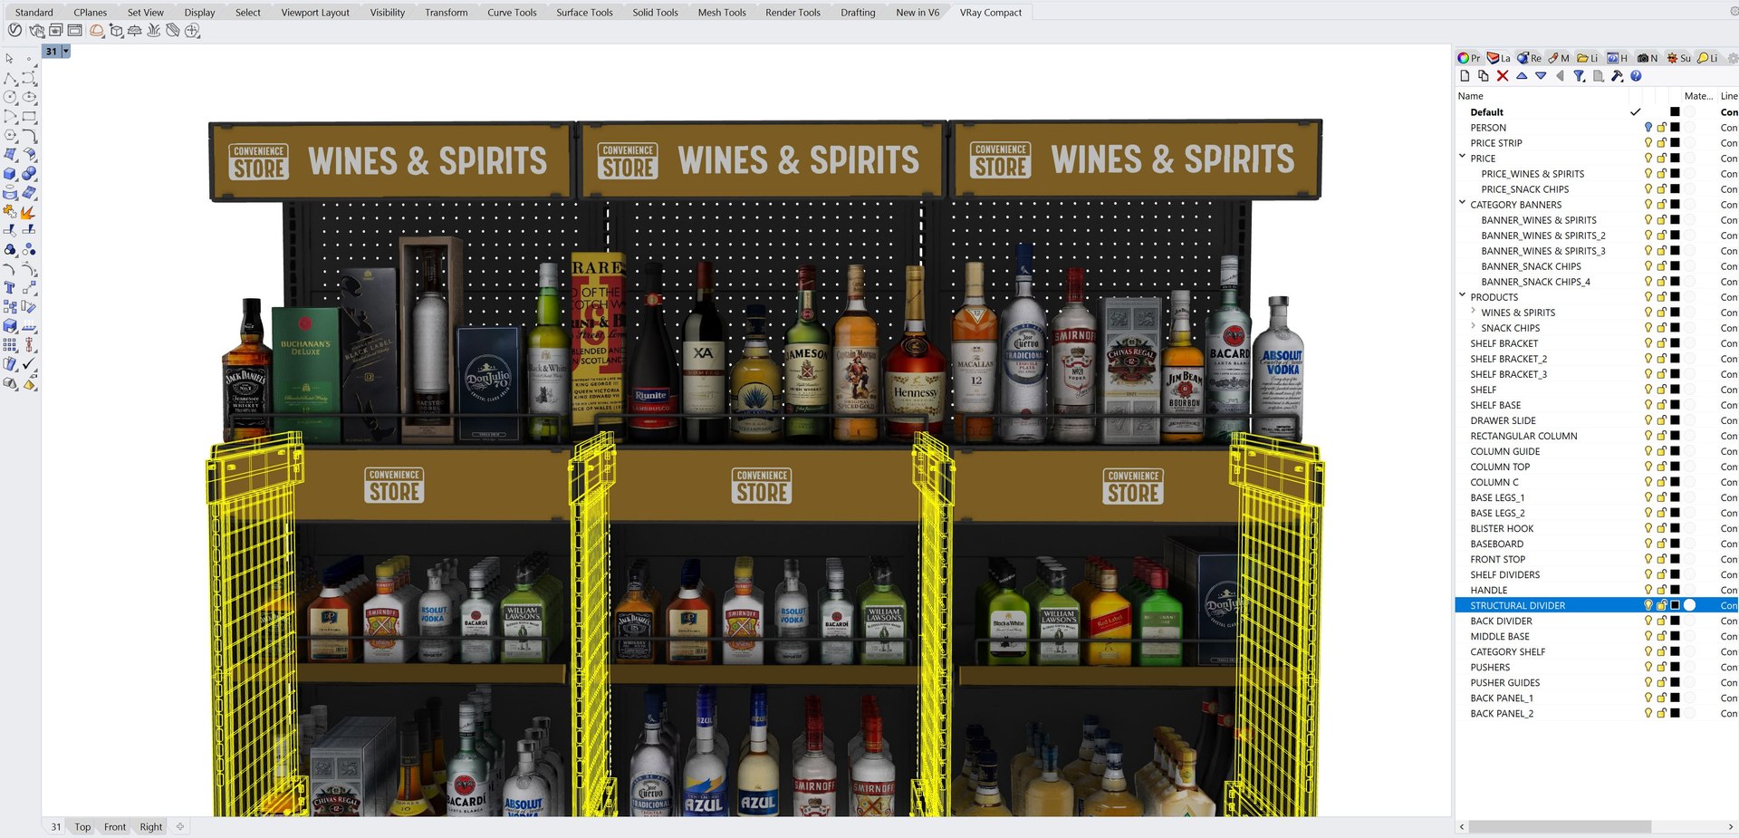Open the layer filter funnel icon
1739x838 pixels.
tap(1579, 76)
